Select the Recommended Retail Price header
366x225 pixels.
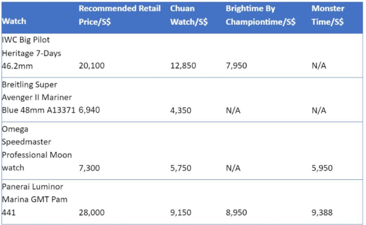[119, 15]
